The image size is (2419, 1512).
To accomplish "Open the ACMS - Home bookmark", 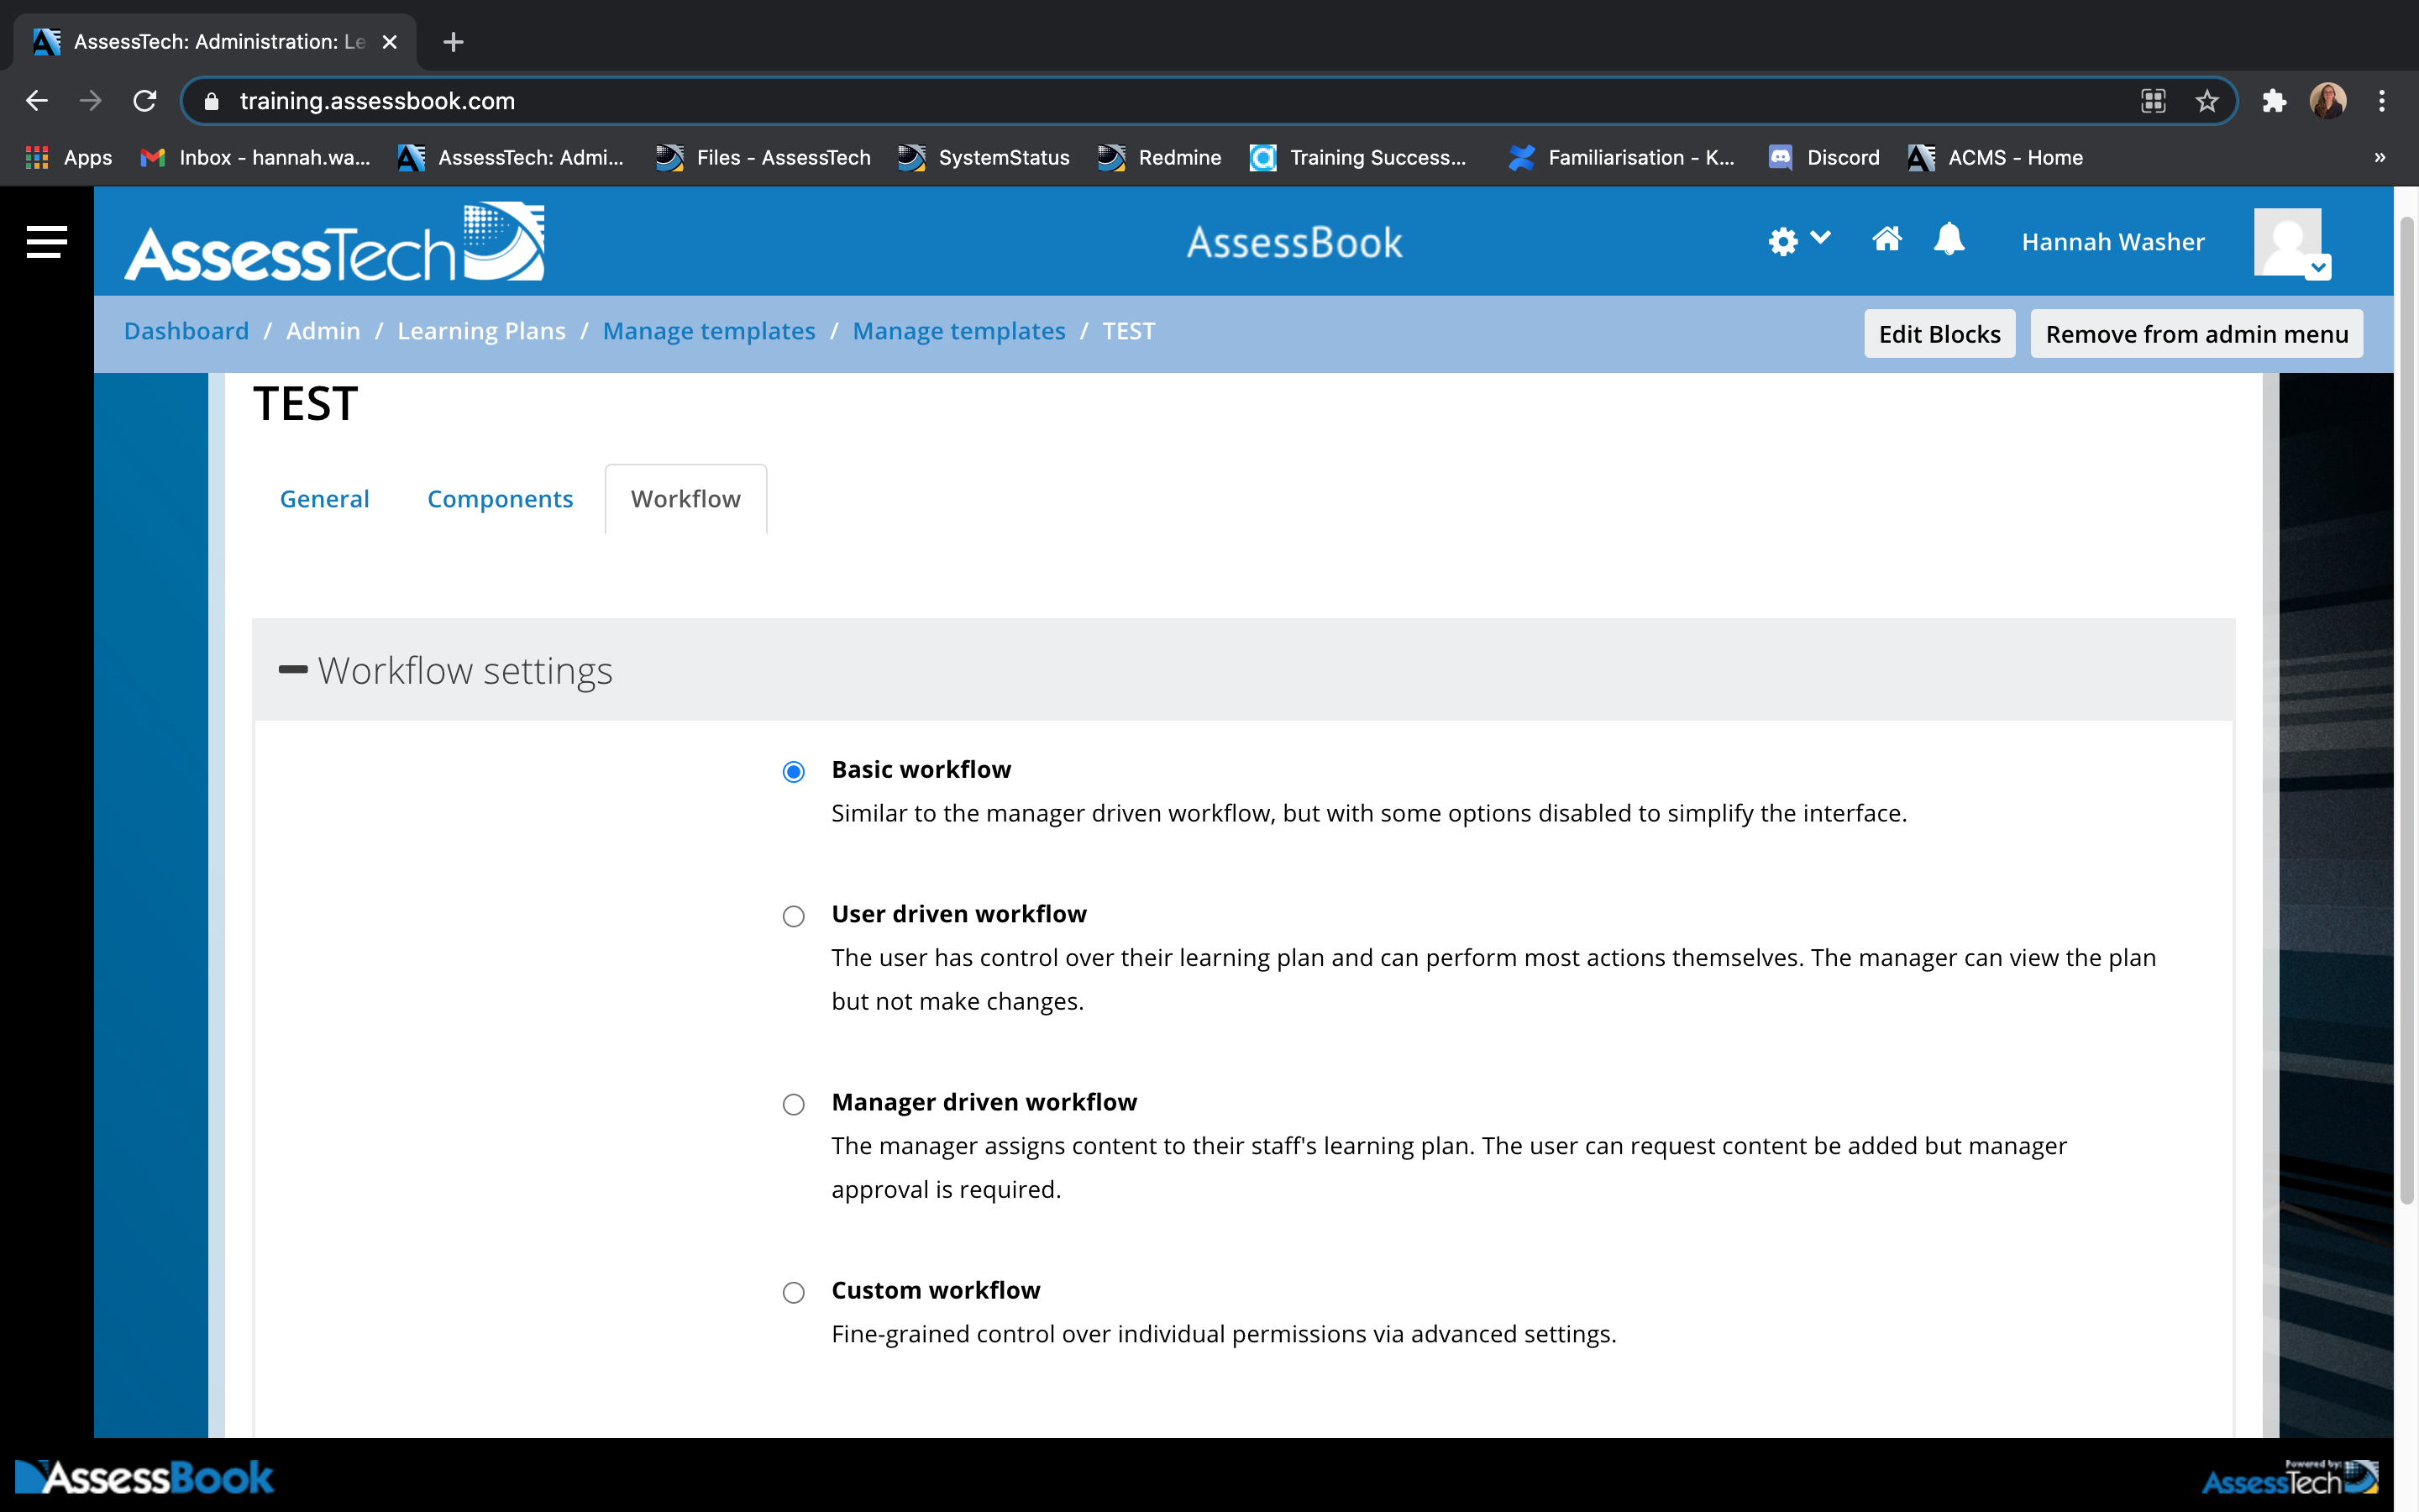I will coord(1994,157).
